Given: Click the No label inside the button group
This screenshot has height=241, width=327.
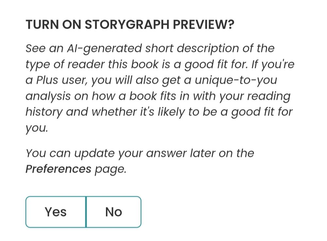Looking at the screenshot, I should coord(113,212).
